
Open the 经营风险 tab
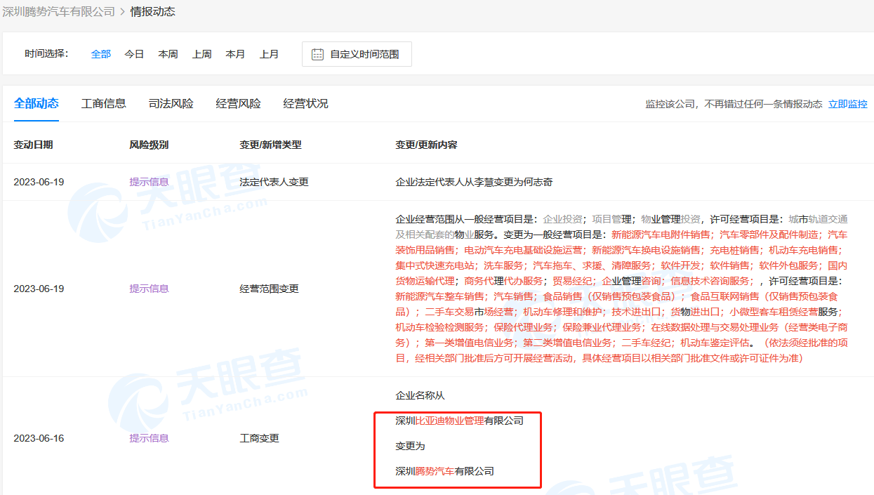coord(238,103)
